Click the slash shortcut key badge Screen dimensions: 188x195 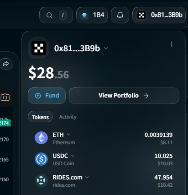tap(63, 15)
